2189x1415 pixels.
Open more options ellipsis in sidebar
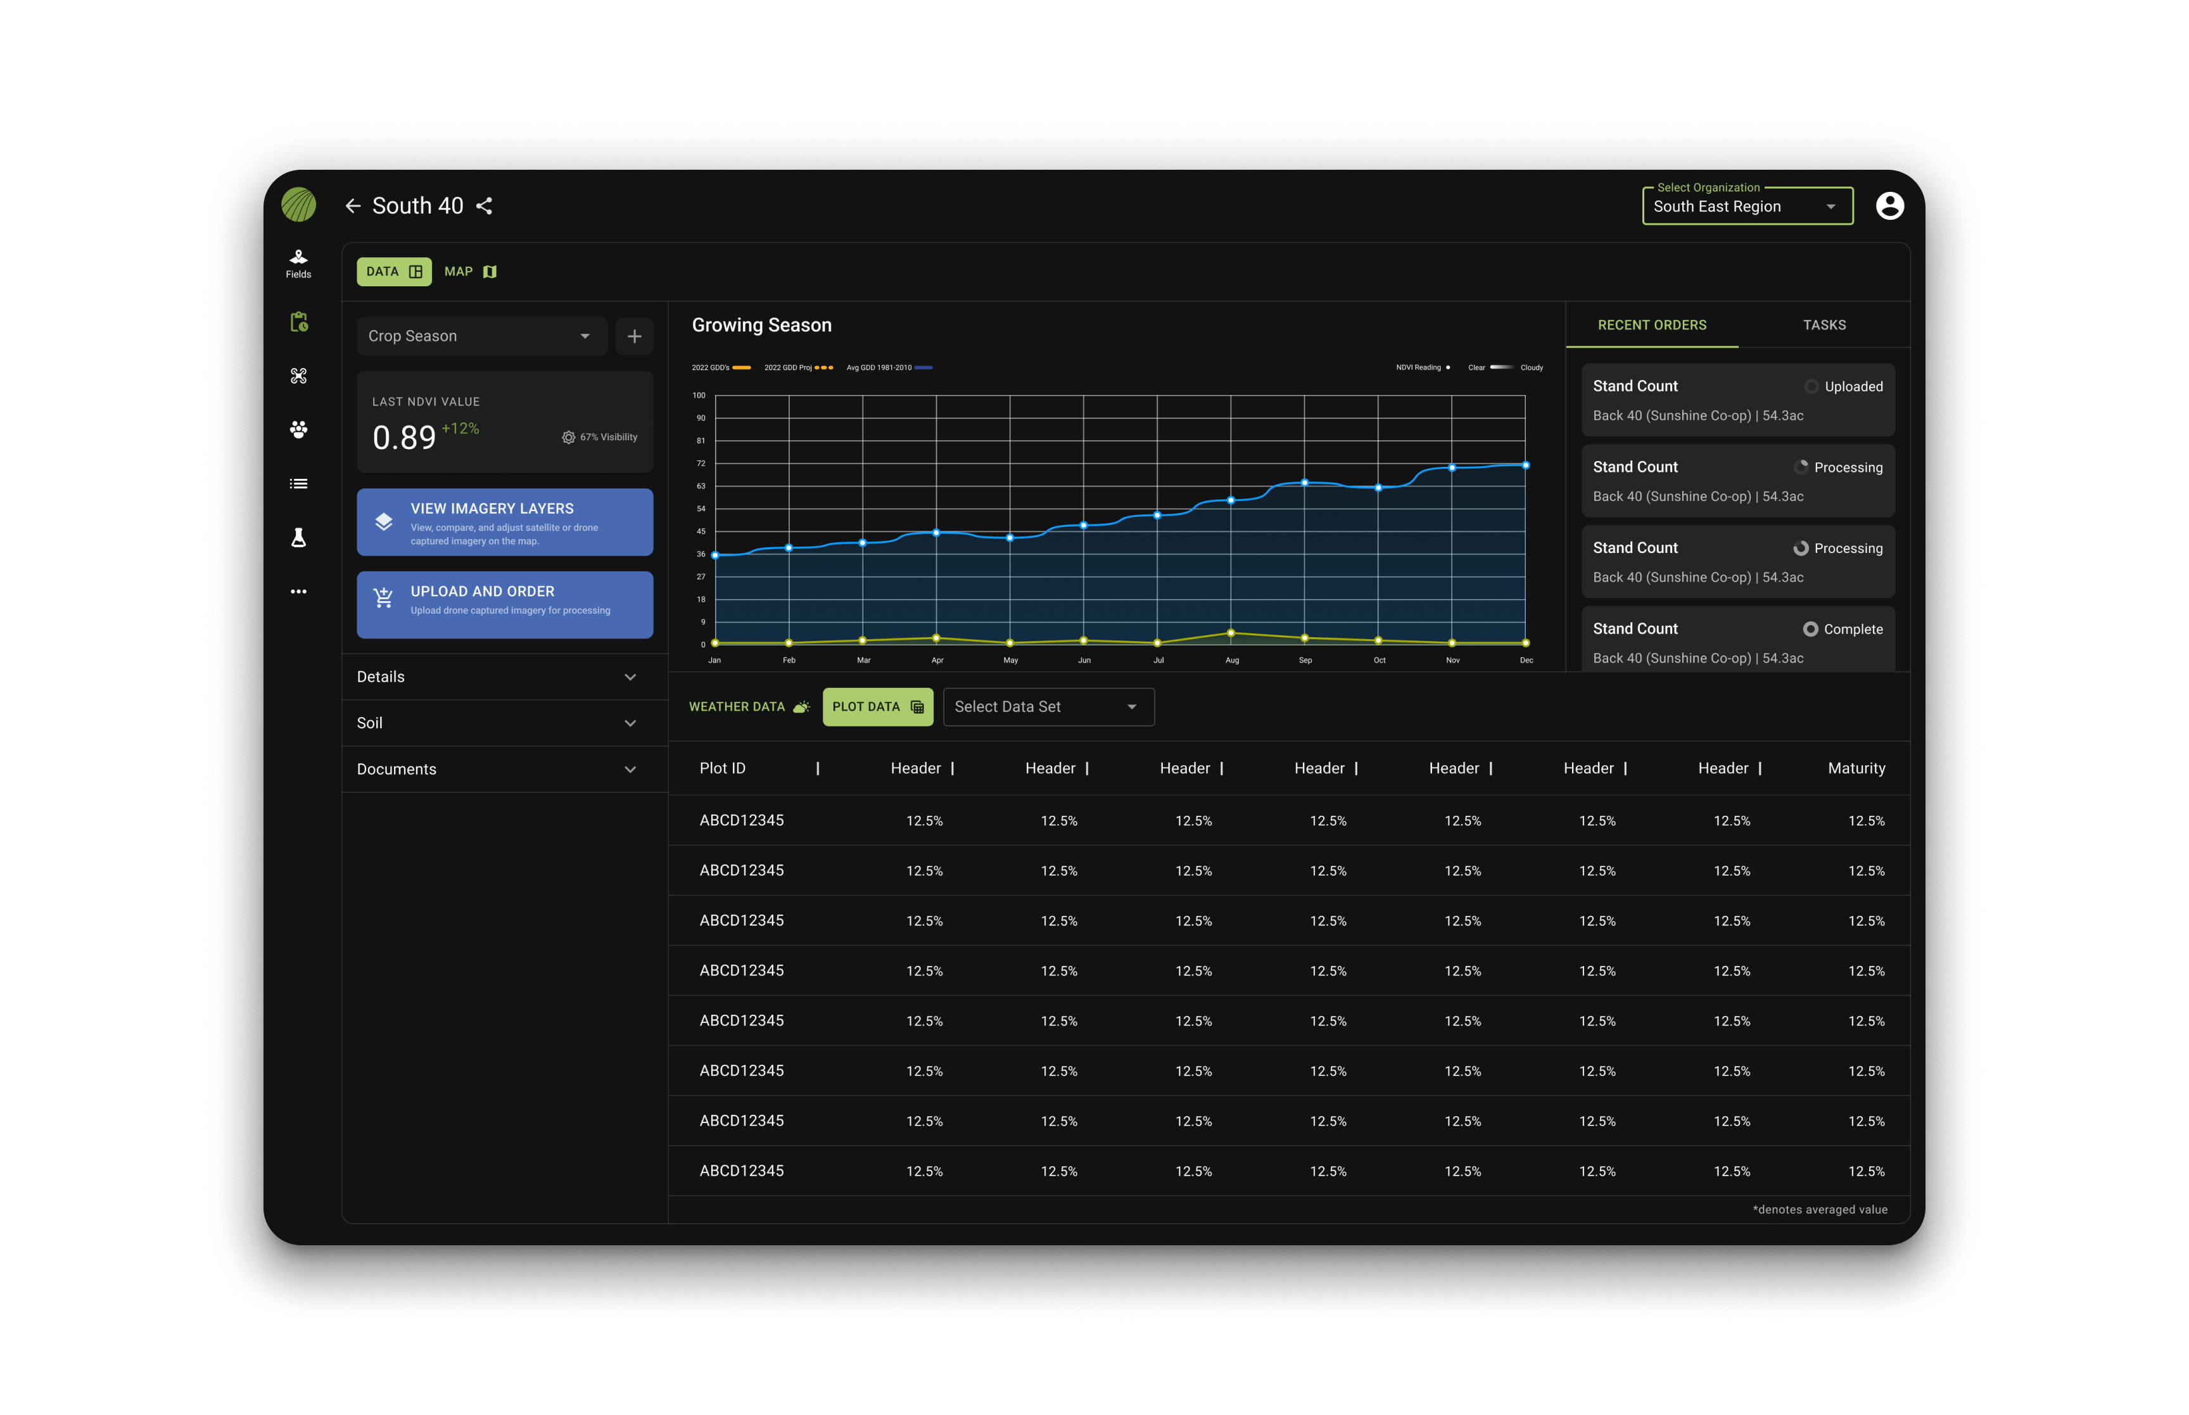click(298, 592)
